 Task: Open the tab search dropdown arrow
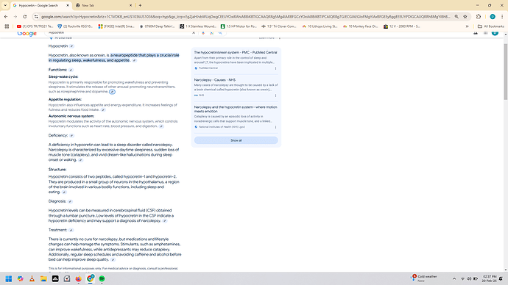[5, 5]
